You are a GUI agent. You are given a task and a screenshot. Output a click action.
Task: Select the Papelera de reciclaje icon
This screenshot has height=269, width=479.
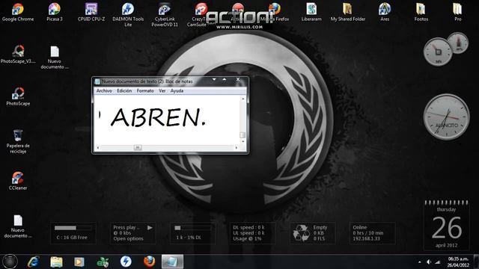tap(18, 141)
